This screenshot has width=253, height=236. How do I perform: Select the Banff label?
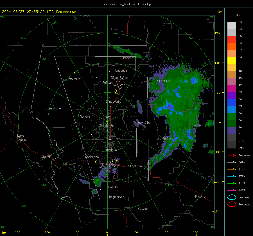pyautogui.click(x=46, y=157)
